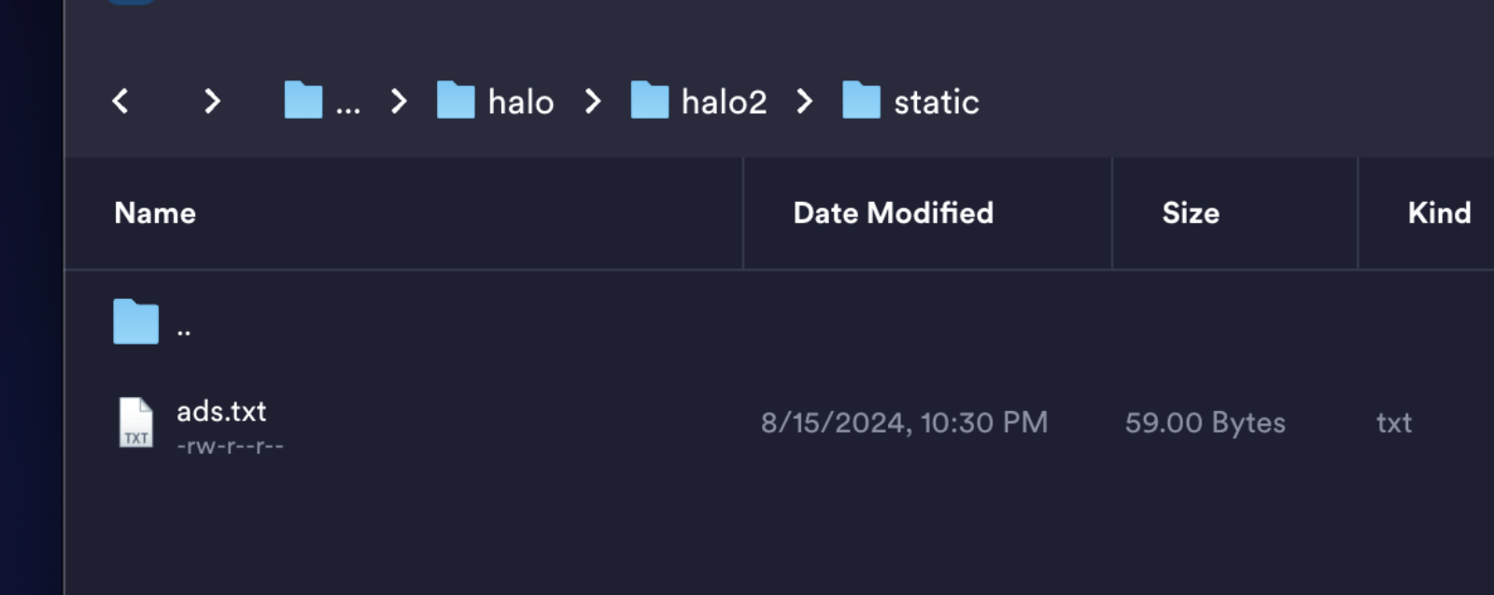Open the parent directory '..' folder icon
Image resolution: width=1494 pixels, height=595 pixels.
tap(136, 322)
